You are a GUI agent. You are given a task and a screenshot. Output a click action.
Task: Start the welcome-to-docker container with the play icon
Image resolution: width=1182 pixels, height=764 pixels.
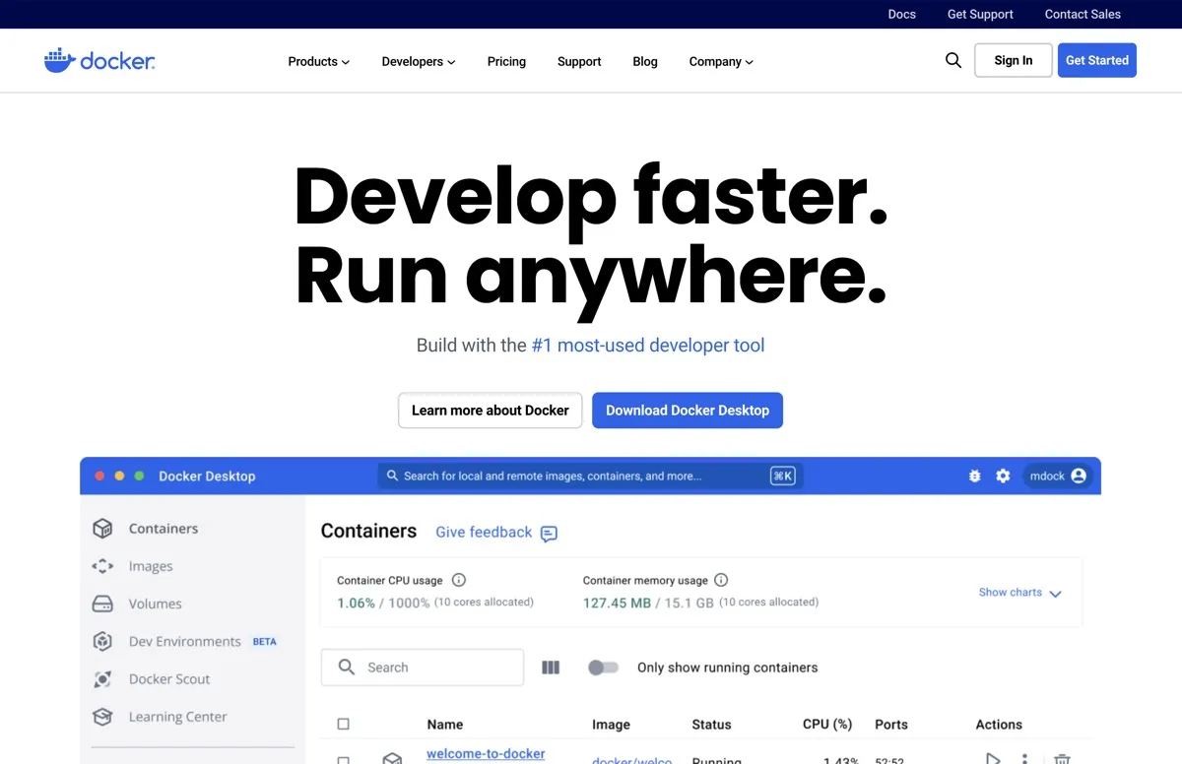(992, 758)
